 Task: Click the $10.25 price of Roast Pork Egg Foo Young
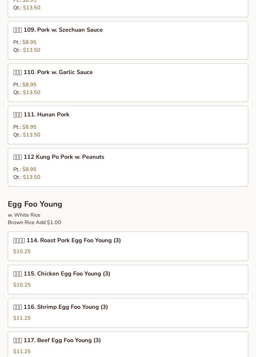tap(22, 252)
